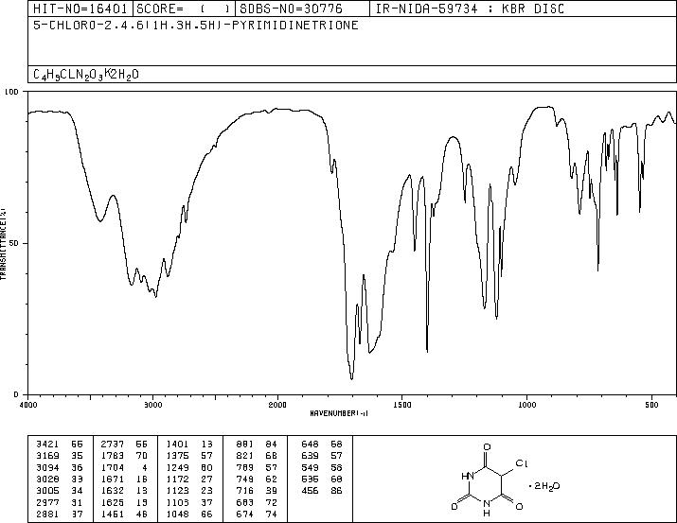Select peak value 1461 in the table

click(113, 514)
